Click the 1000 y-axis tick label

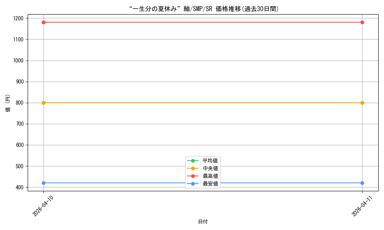pyautogui.click(x=18, y=61)
